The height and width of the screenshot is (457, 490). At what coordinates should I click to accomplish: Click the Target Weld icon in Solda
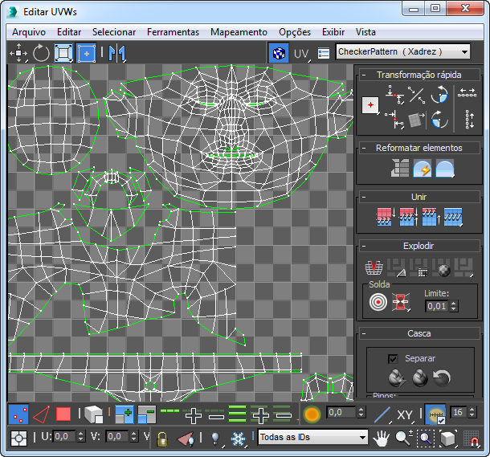[x=378, y=302]
